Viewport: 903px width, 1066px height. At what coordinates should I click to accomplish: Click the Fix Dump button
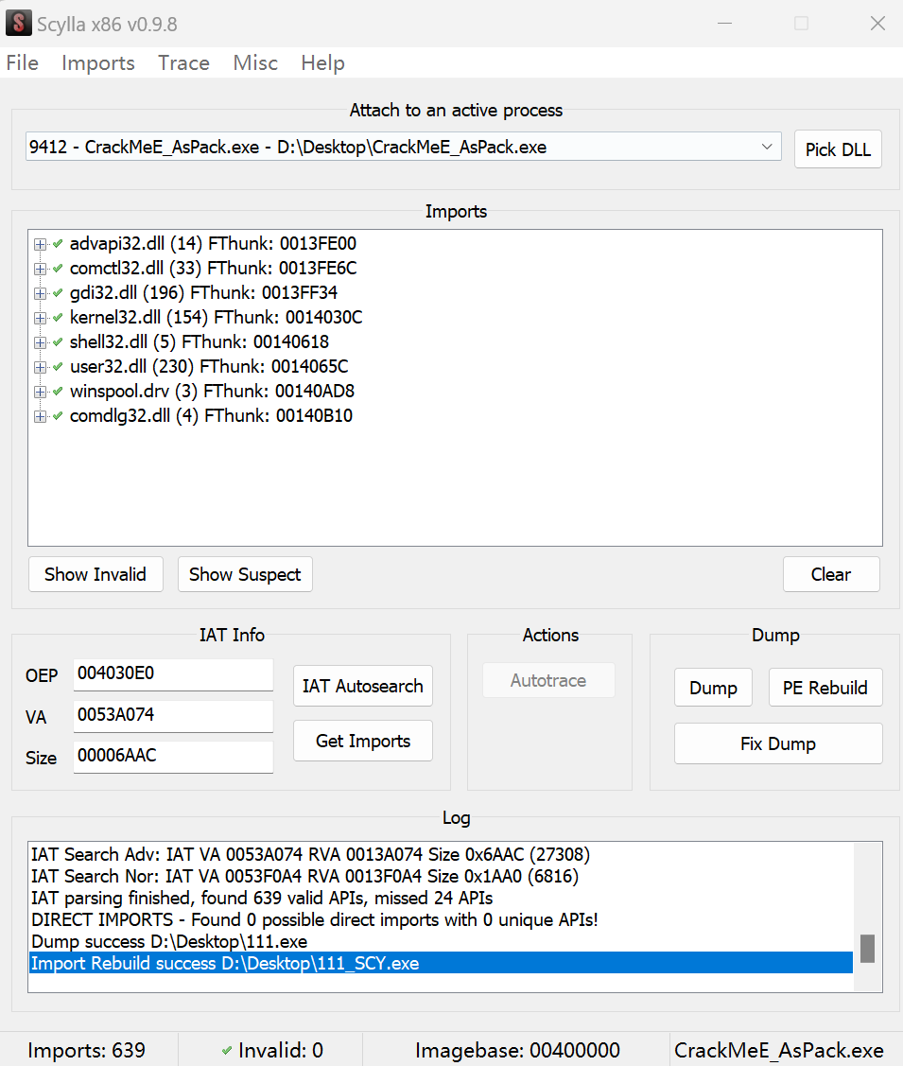click(777, 743)
